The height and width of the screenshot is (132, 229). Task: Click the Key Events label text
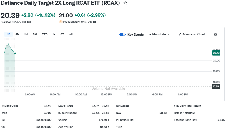(135, 35)
